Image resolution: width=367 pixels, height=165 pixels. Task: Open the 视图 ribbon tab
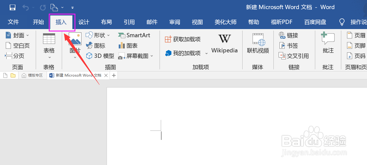click(197, 22)
